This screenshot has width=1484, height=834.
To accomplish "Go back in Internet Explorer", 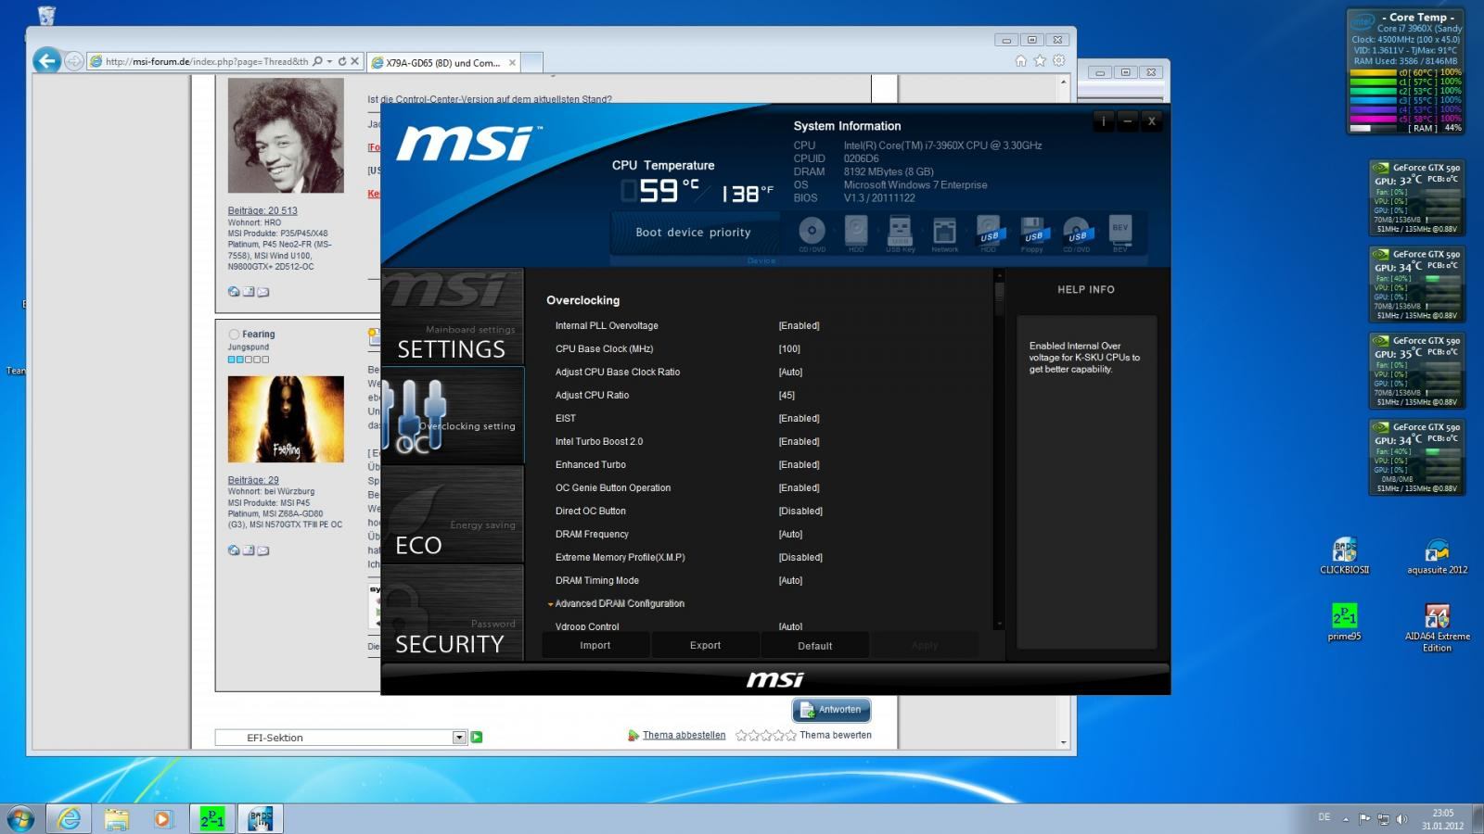I will tap(46, 61).
